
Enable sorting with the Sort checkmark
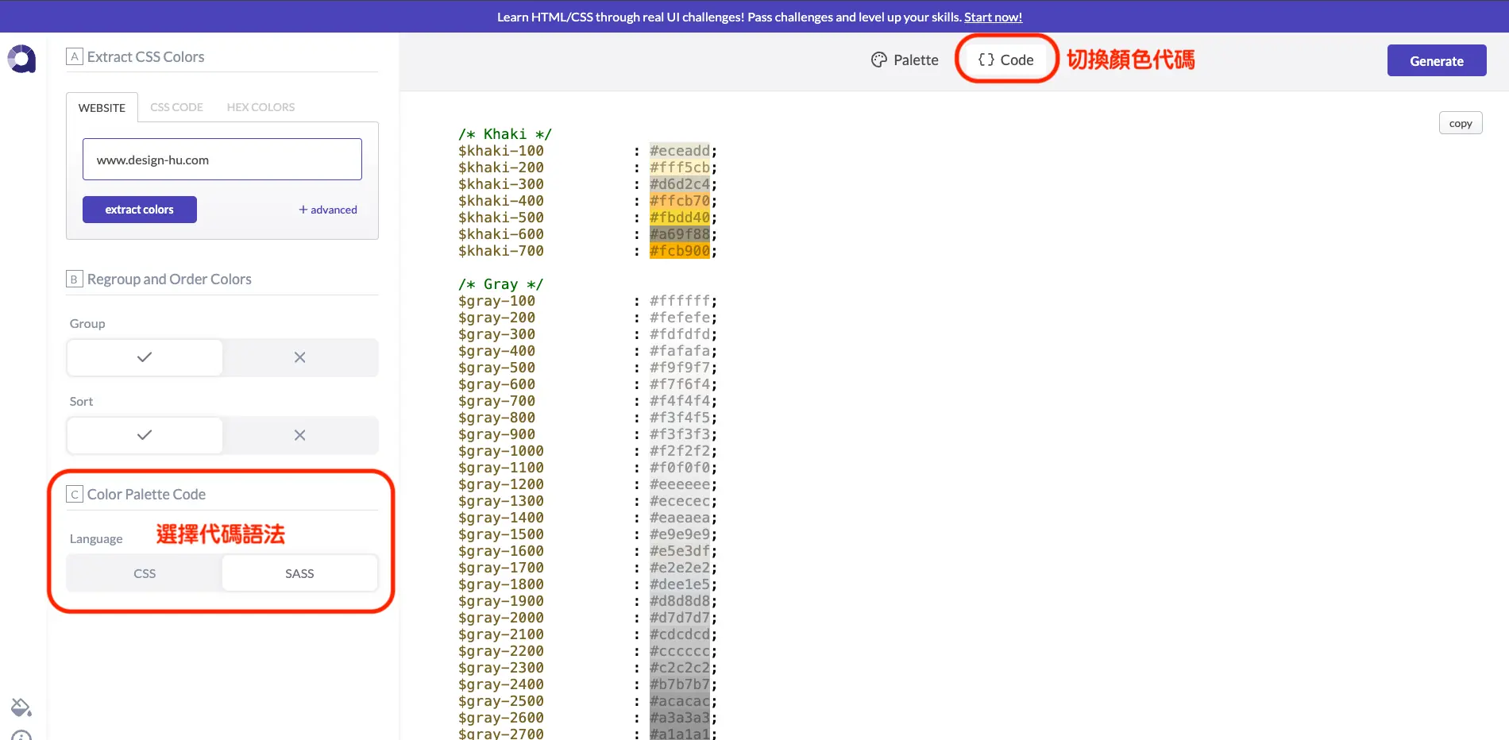(145, 435)
